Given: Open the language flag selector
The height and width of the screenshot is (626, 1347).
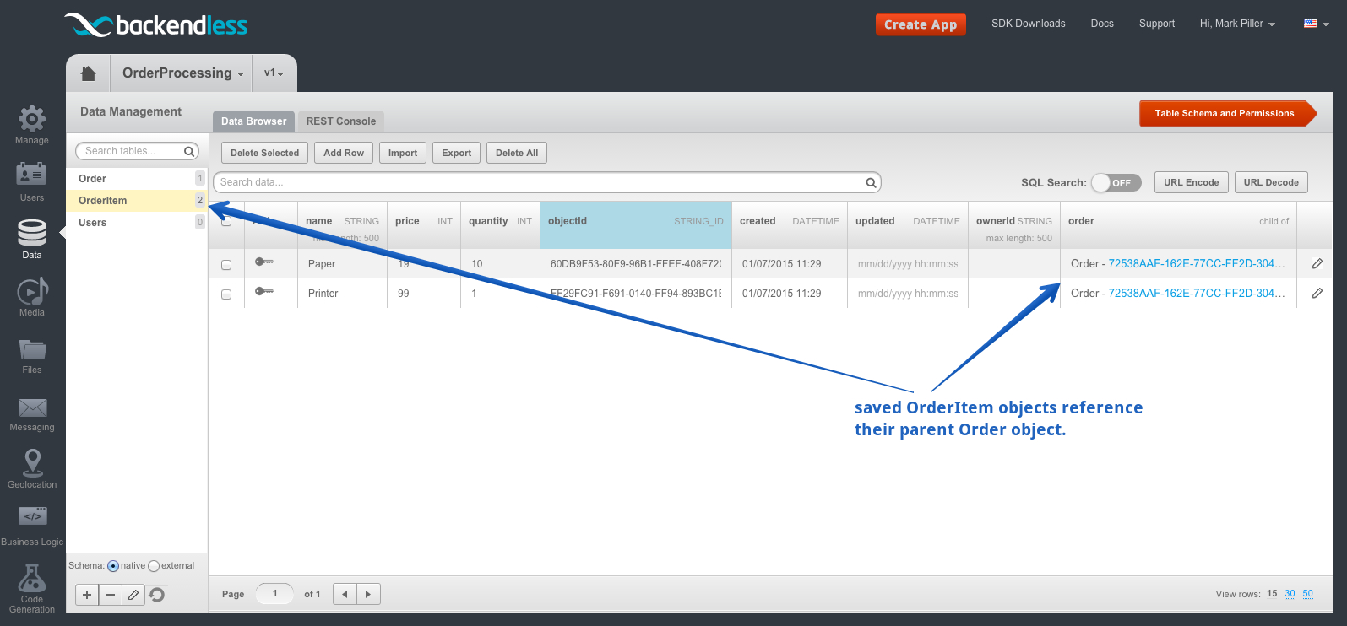Looking at the screenshot, I should click(x=1316, y=24).
